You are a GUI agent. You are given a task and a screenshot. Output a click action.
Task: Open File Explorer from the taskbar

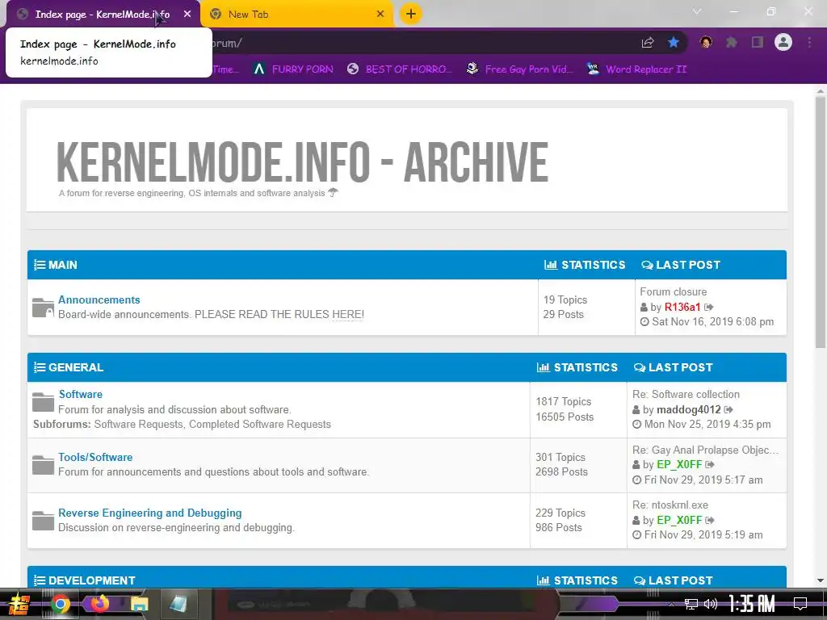[x=139, y=604]
